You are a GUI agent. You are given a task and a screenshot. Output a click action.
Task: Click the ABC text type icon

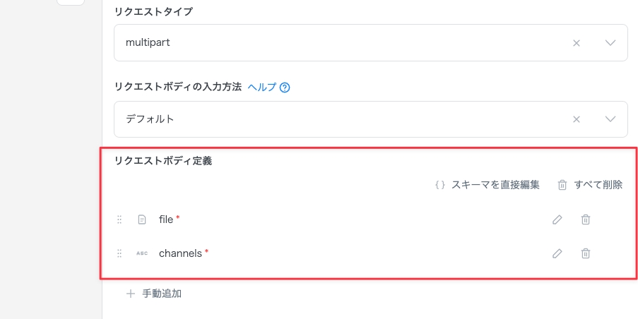click(142, 253)
